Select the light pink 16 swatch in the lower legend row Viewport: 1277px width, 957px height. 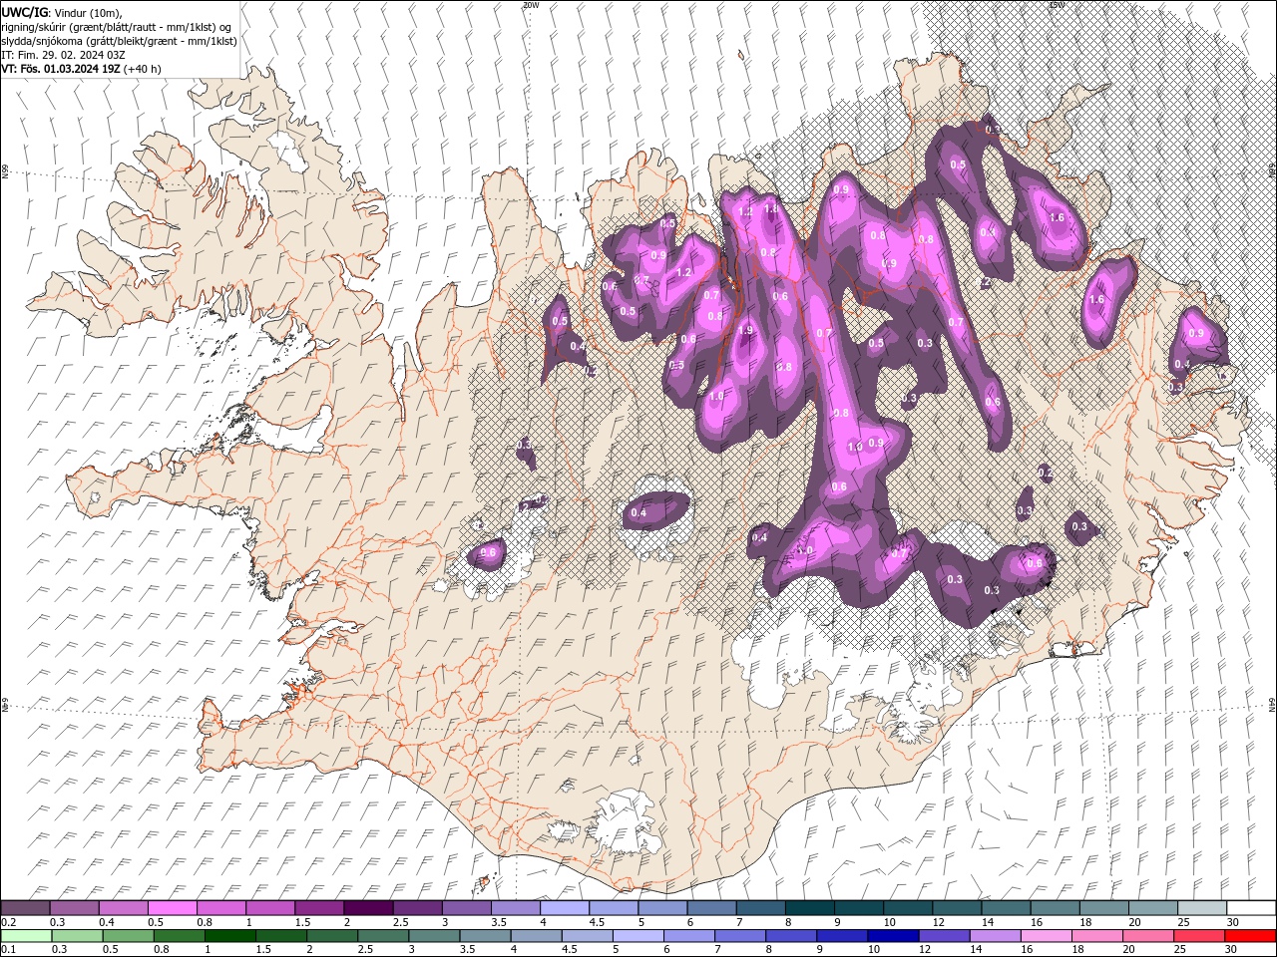[x=1046, y=935]
